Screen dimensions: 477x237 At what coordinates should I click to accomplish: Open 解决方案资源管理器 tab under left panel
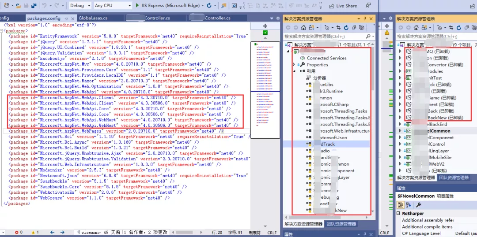[x=303, y=224]
